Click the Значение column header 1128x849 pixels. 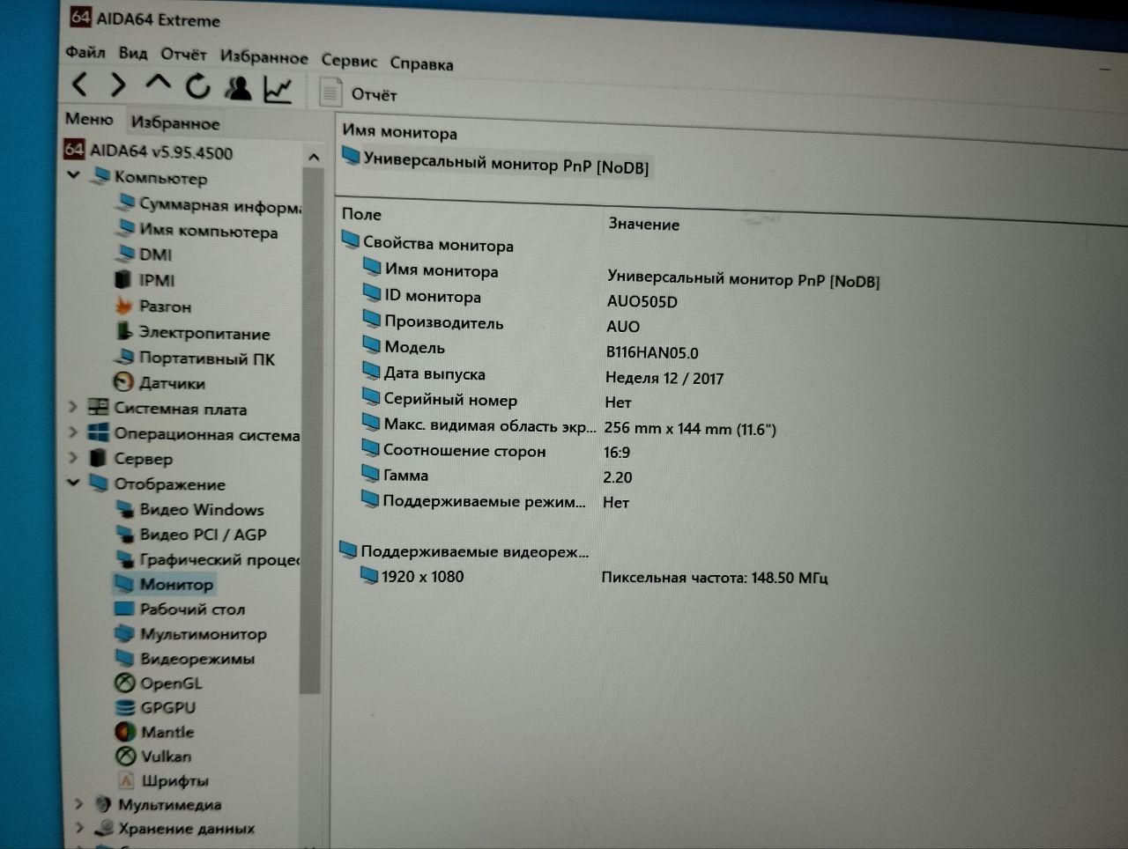point(643,224)
